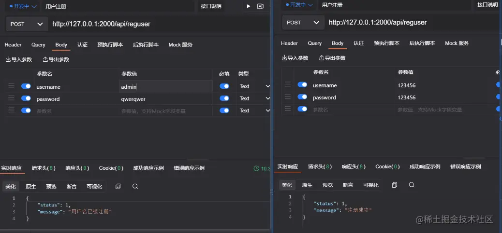This screenshot has height=233, width=502.
Task: Open empty row Text type dropdown
Action: [x=254, y=110]
